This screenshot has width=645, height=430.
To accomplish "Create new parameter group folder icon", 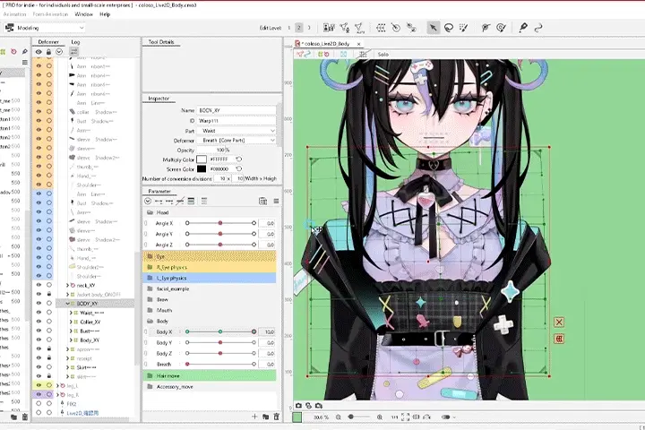I will [266, 417].
